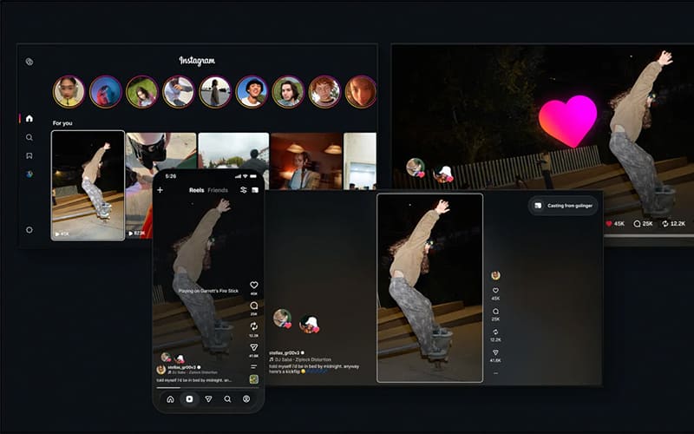Open third story with green background avatar

point(142,92)
